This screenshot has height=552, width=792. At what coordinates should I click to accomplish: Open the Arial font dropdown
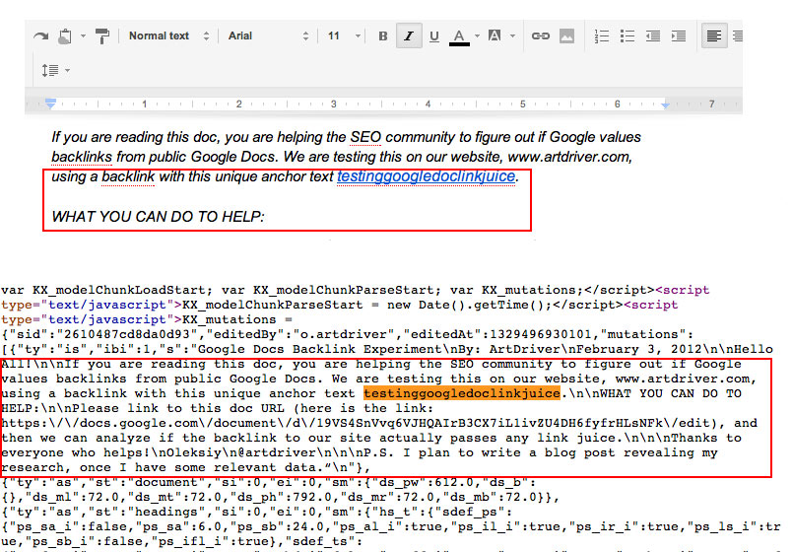[x=268, y=35]
